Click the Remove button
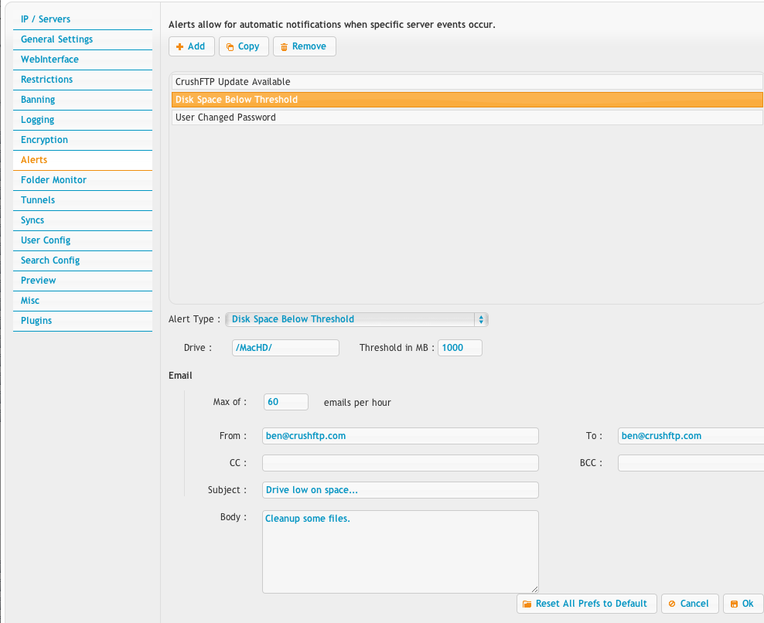Viewport: 764px width, 623px height. 305,46
